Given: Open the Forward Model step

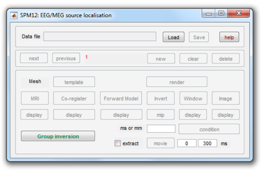Looking at the screenshot, I should pyautogui.click(x=121, y=98).
